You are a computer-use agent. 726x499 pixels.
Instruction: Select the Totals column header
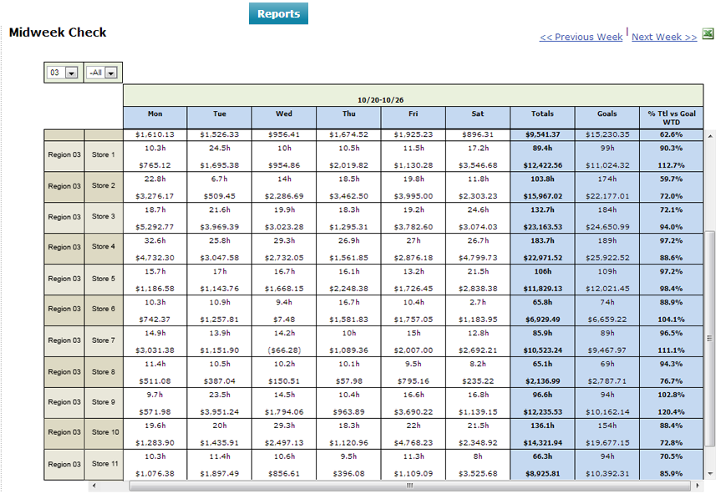543,113
